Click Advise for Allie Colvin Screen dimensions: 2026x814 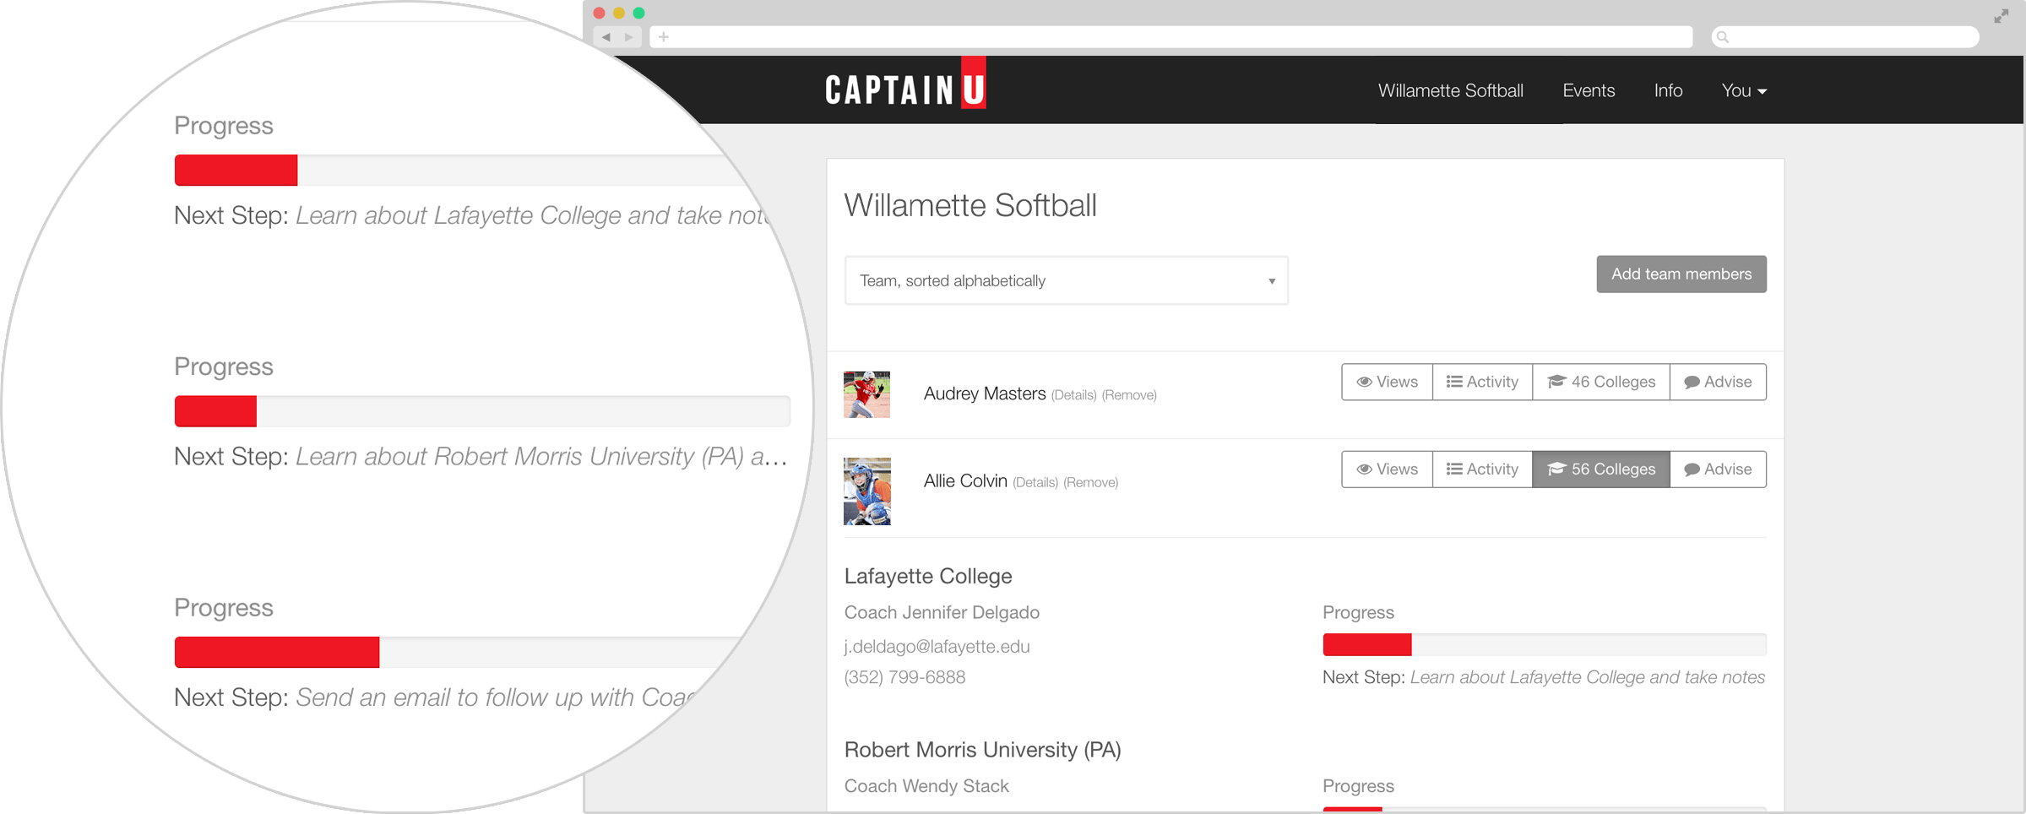pyautogui.click(x=1718, y=469)
